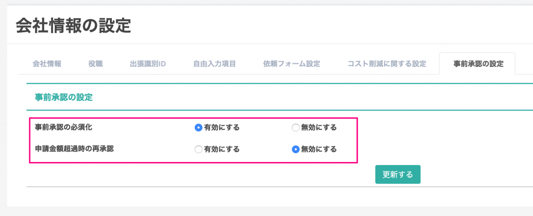Viewport: 533px width, 216px height.
Task: Switch to the 役職 tab
Action: point(95,64)
